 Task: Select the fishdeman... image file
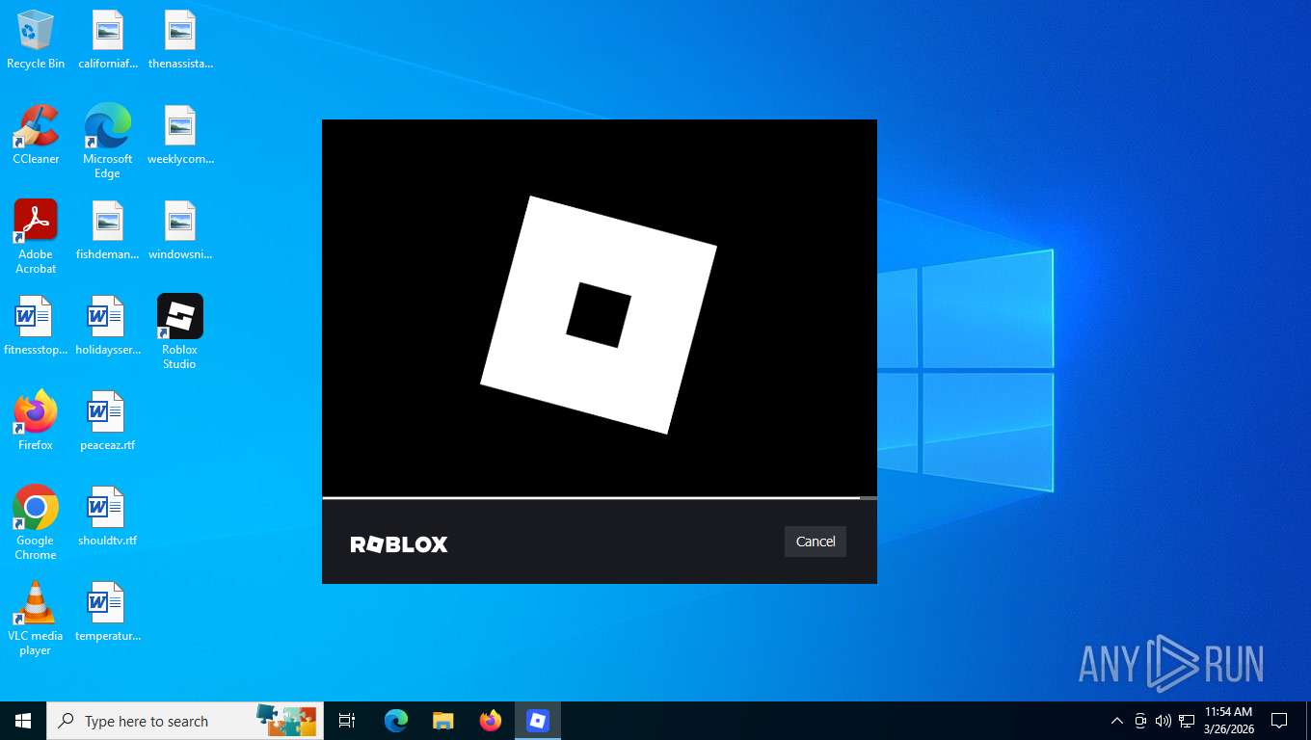pos(107,230)
